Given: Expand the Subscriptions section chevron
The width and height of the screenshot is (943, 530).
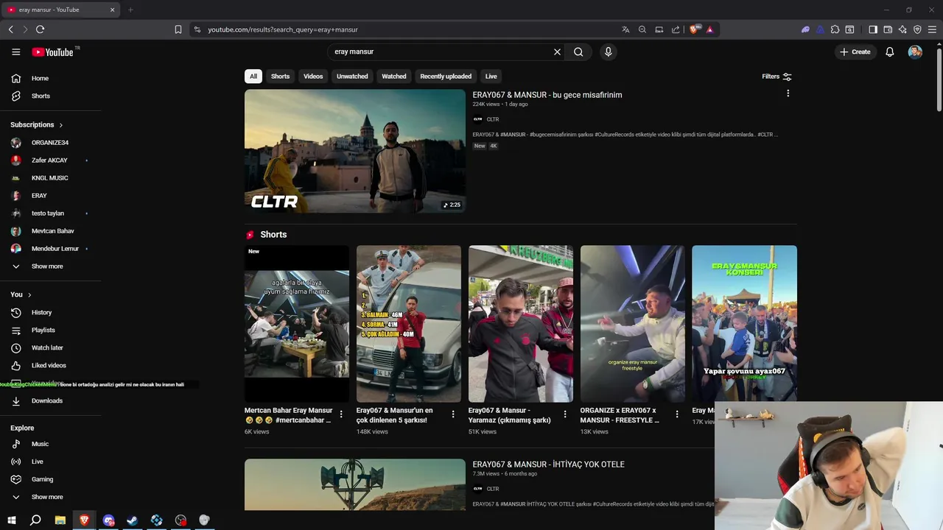Looking at the screenshot, I should [x=60, y=125].
